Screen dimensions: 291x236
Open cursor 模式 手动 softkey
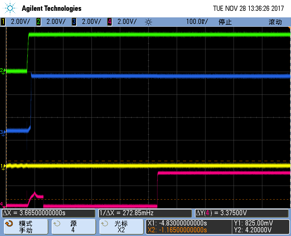click(x=26, y=227)
